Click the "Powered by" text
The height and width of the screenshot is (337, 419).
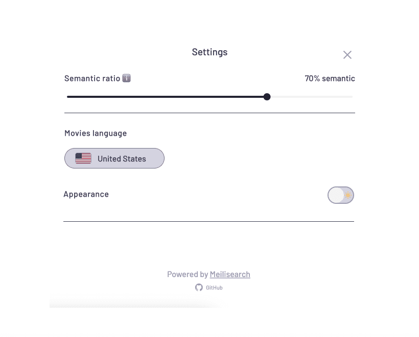187,275
